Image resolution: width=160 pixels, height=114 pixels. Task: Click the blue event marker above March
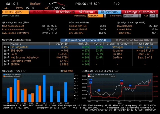(99, 90)
